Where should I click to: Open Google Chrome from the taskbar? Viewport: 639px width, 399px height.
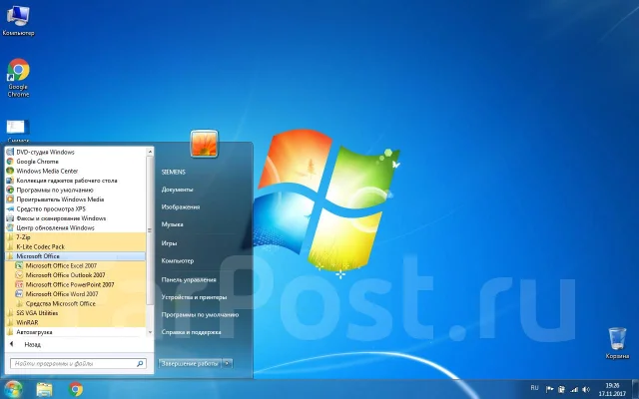click(x=76, y=390)
